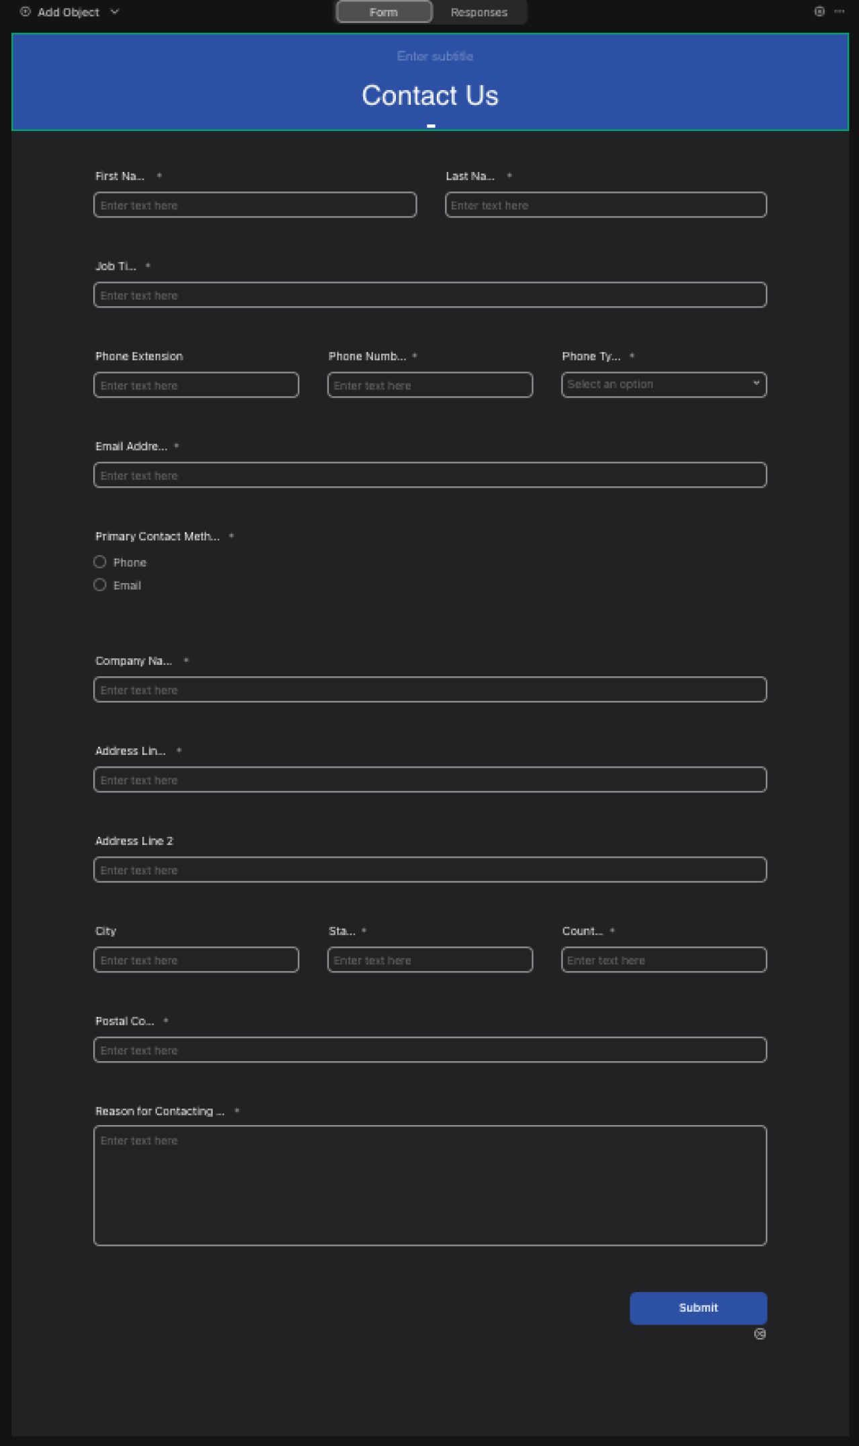Click the Add Object plus icon
The width and height of the screenshot is (859, 1446).
pyautogui.click(x=26, y=11)
